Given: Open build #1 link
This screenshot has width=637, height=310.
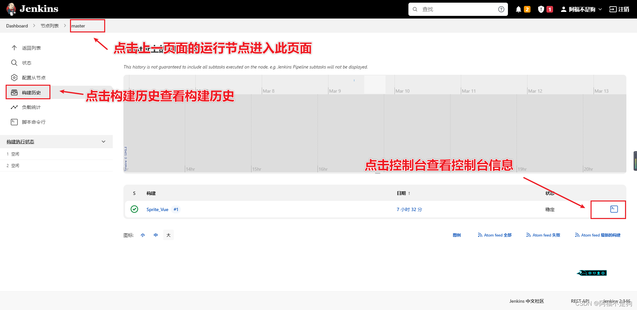Looking at the screenshot, I should pyautogui.click(x=176, y=209).
